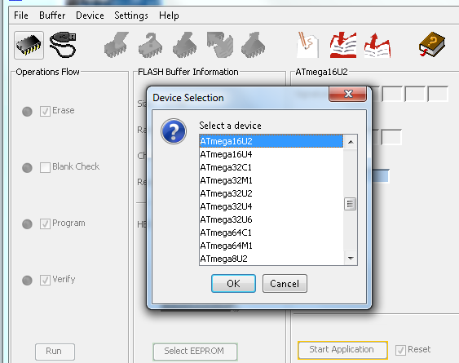The height and width of the screenshot is (363, 459).
Task: Open the Buffer menu
Action: tap(52, 15)
